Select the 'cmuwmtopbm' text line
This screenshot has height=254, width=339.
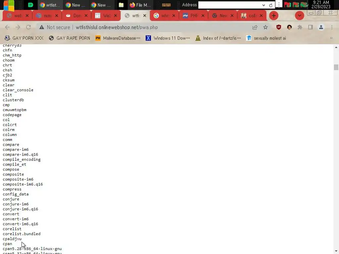15,110
